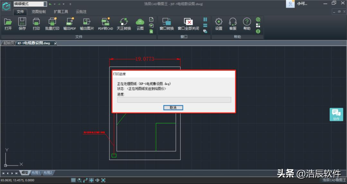This screenshot has height=184, width=347.
Task: Click 窗口全部关闭 to close all windows
Action: [x=188, y=24]
